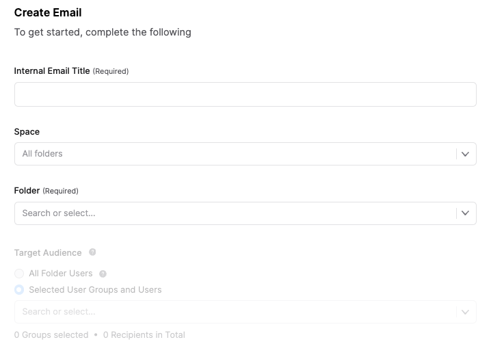Click the help icon beside All Folder Users
The width and height of the screenshot is (491, 357).
coord(103,274)
